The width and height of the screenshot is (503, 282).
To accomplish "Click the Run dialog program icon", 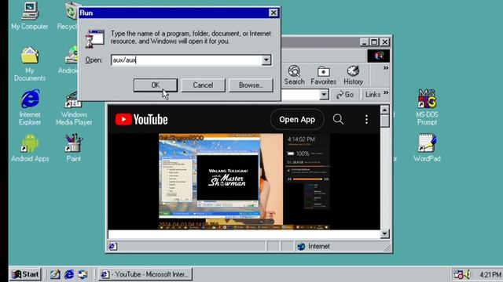I will [94, 38].
